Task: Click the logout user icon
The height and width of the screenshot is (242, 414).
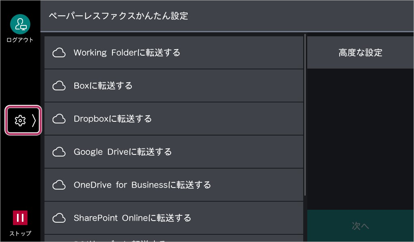Action: point(20,24)
